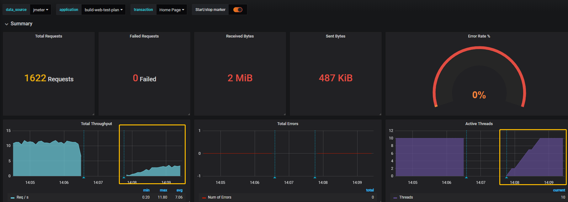Image resolution: width=568 pixels, height=202 pixels.
Task: Open color picker for Req / s swatch
Action: tap(13, 198)
